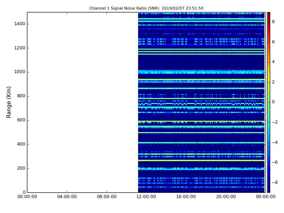Click the yellow-green band near 270 km range
The height and width of the screenshot is (213, 284).
tap(201, 160)
